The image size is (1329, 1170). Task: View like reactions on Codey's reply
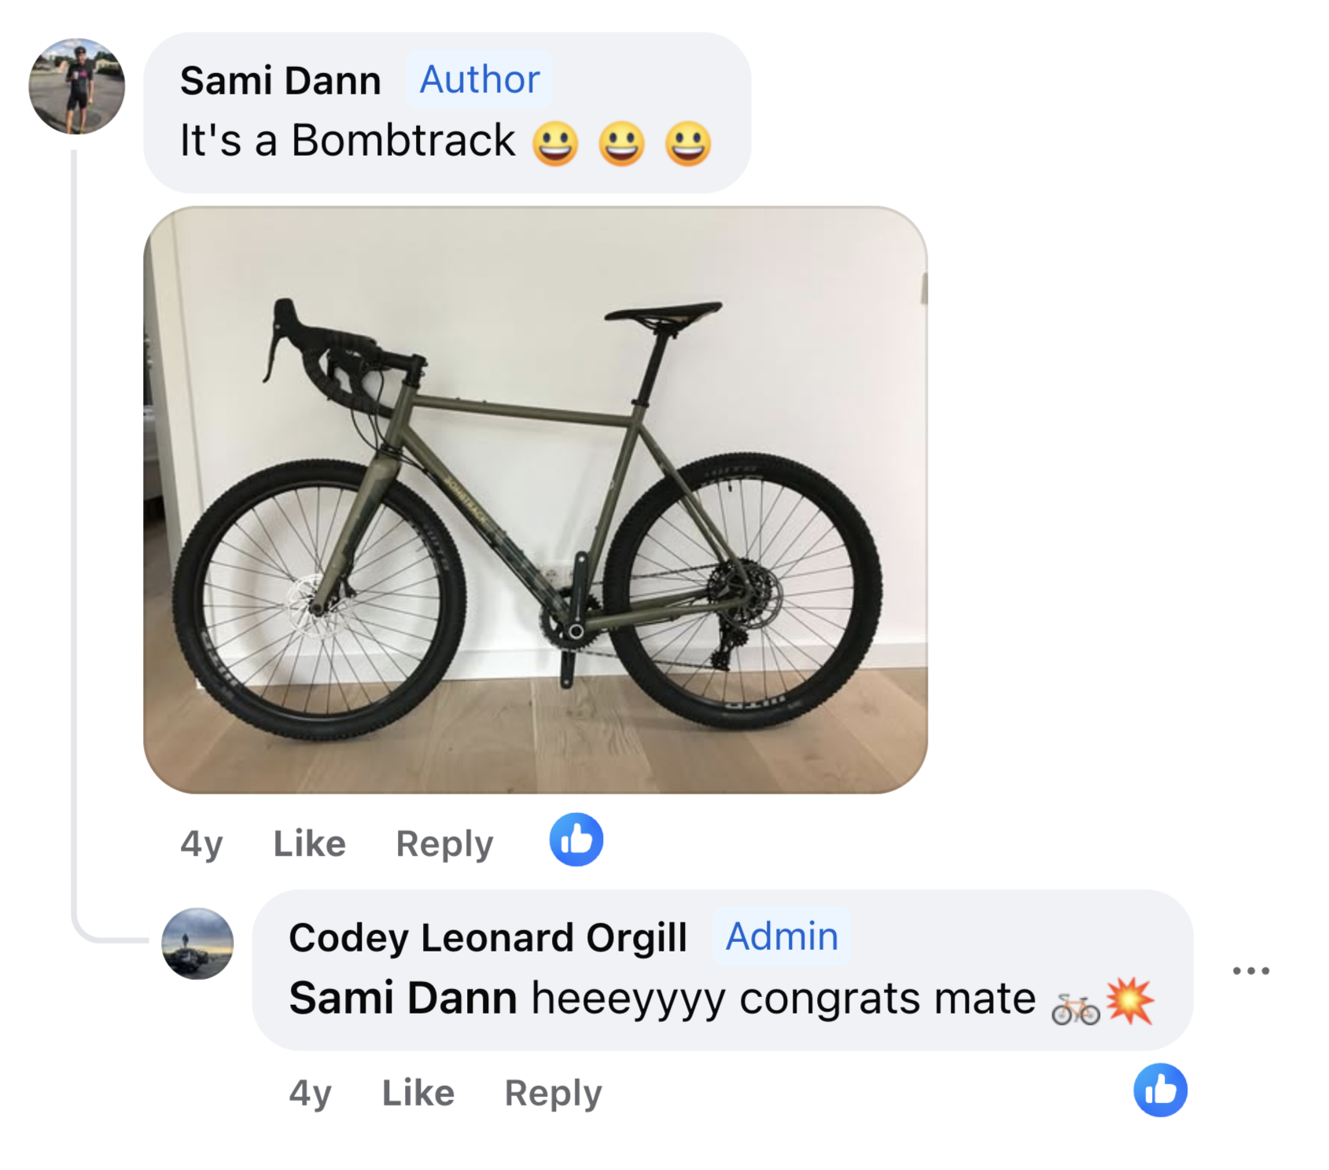coord(1160,1090)
